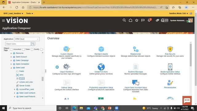Select Actions and Links under Sales Lead

tap(26, 82)
